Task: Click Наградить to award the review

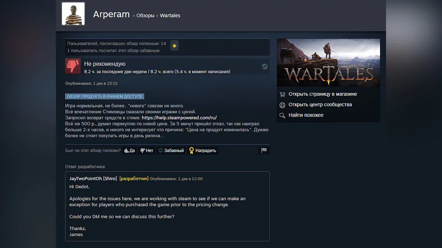Action: (203, 150)
